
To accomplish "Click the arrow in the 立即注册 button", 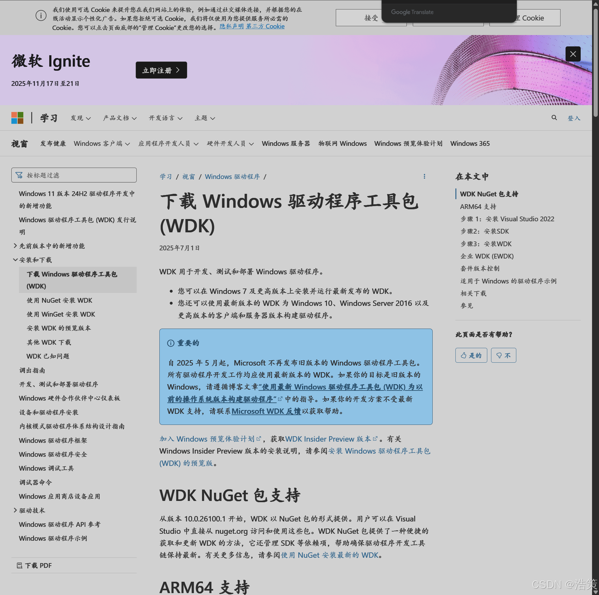I will click(178, 70).
